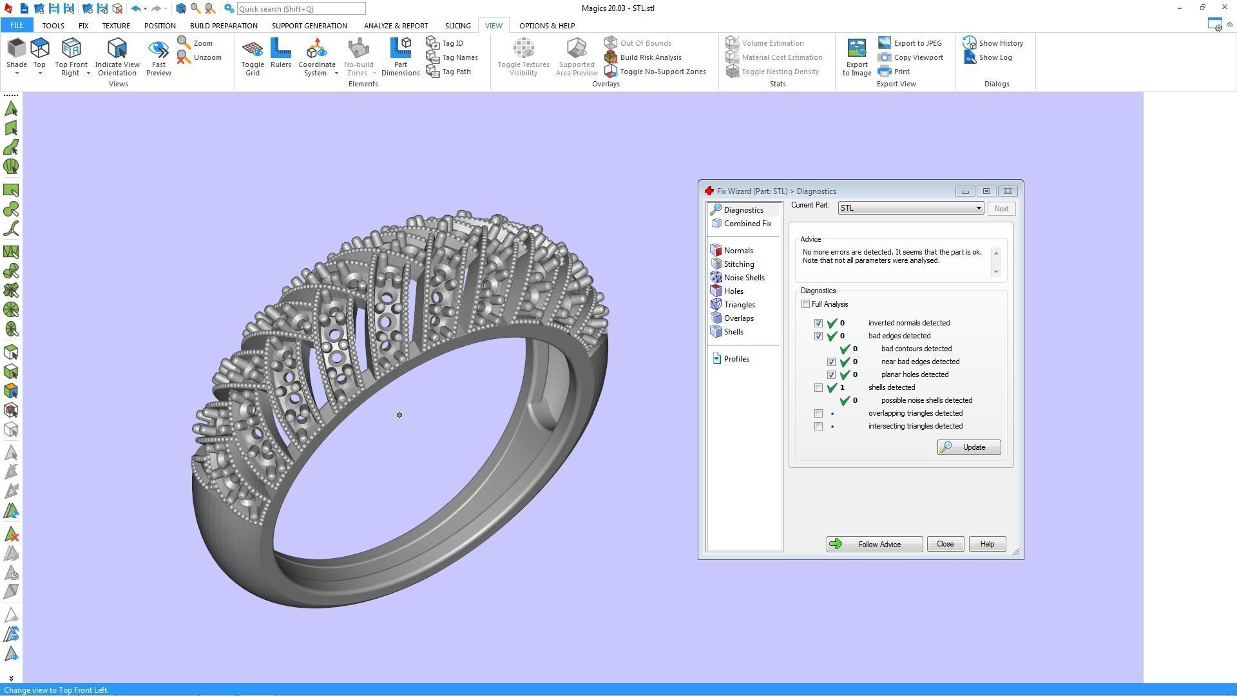Click Coordinate System icon
The image size is (1237, 696).
(317, 48)
